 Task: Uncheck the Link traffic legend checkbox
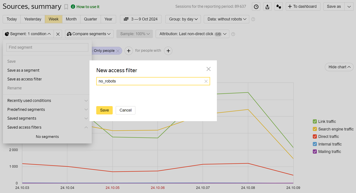click(315, 122)
